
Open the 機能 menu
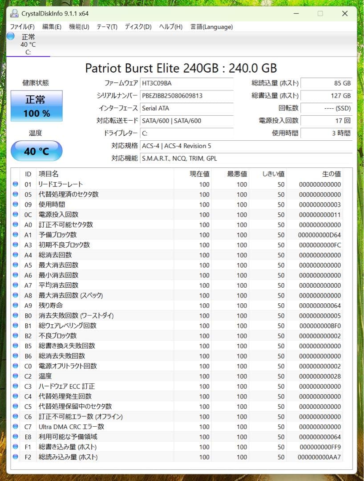pyautogui.click(x=79, y=27)
